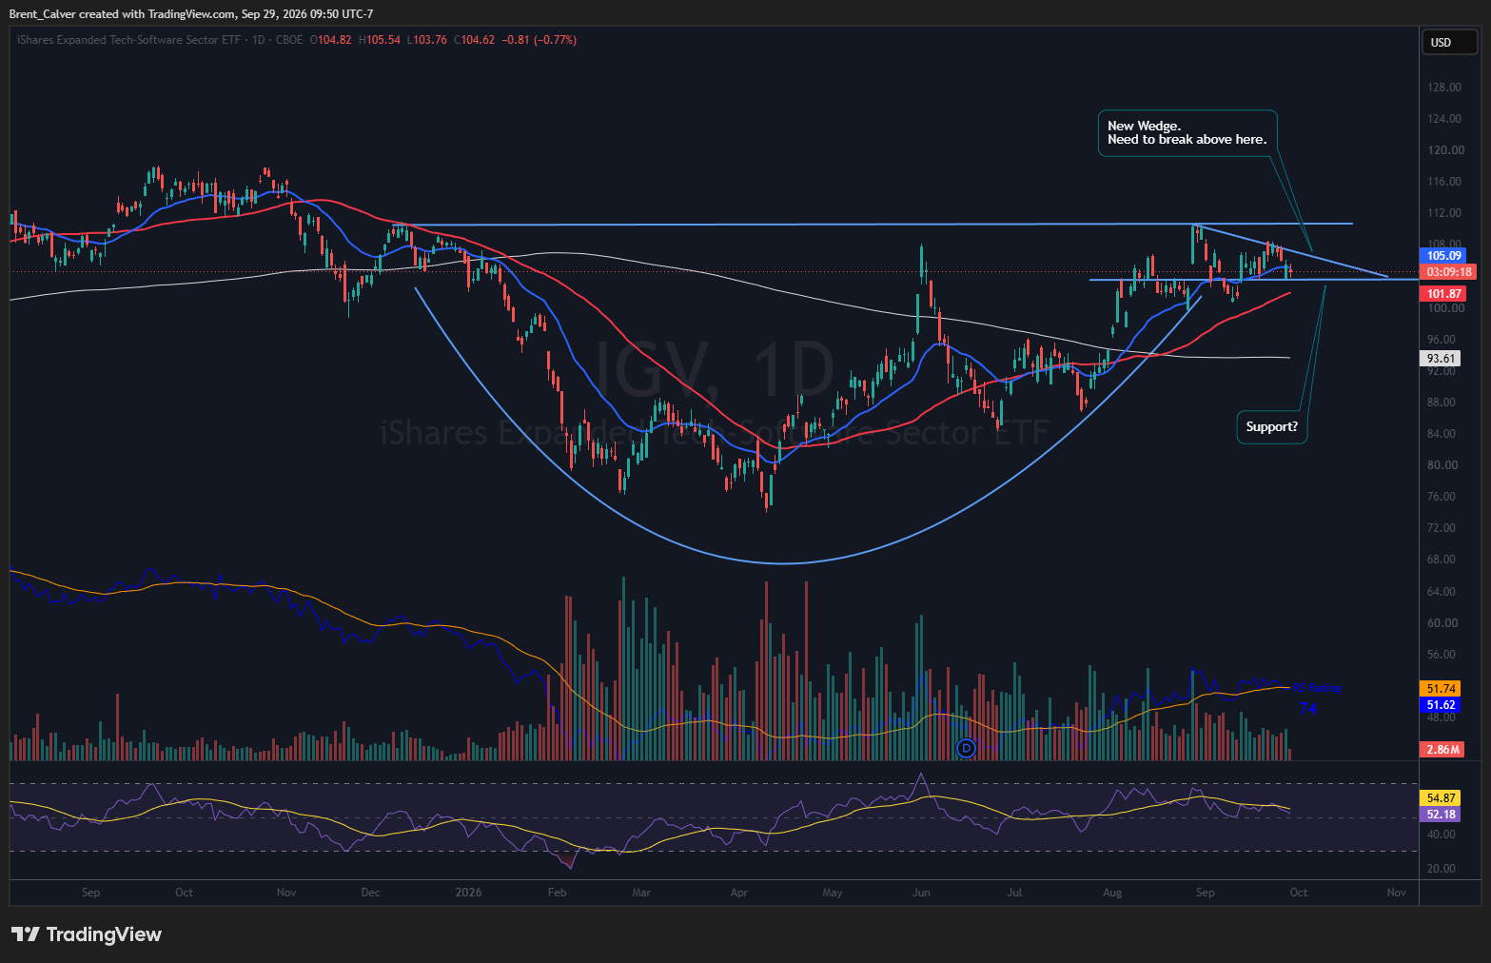
Task: Click the Aug label on the time axis
Action: (1112, 893)
